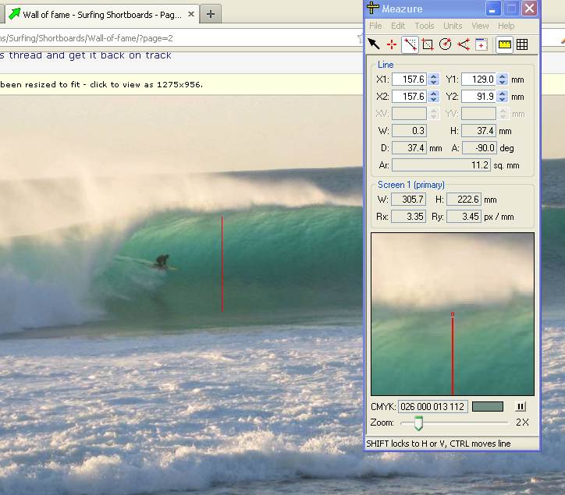This screenshot has width=565, height=495.
Task: Pause the magnifier view
Action: 521,406
